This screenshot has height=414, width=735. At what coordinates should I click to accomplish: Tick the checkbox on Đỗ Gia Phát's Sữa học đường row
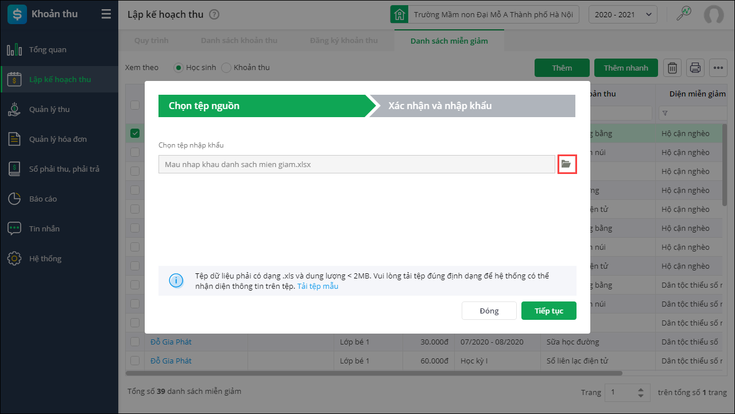click(135, 342)
